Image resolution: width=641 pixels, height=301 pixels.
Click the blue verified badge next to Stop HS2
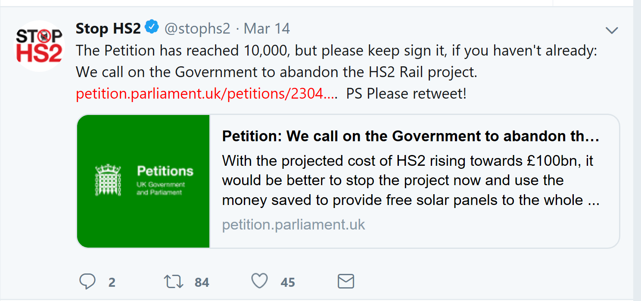tap(152, 27)
